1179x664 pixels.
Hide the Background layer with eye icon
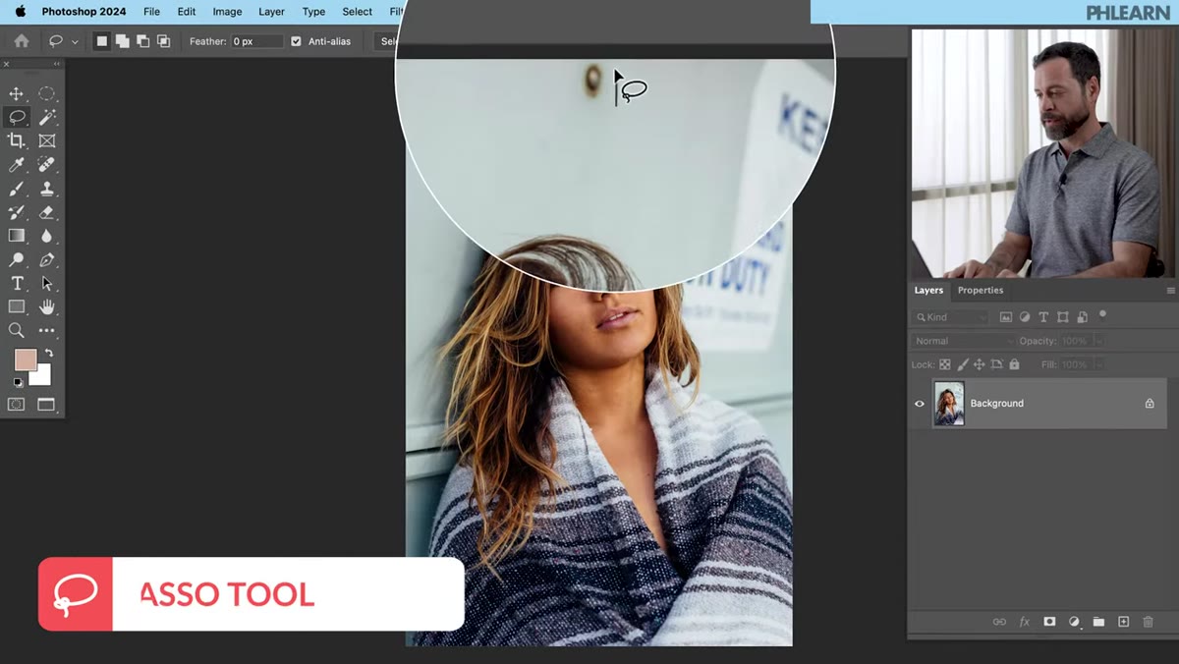(x=920, y=404)
